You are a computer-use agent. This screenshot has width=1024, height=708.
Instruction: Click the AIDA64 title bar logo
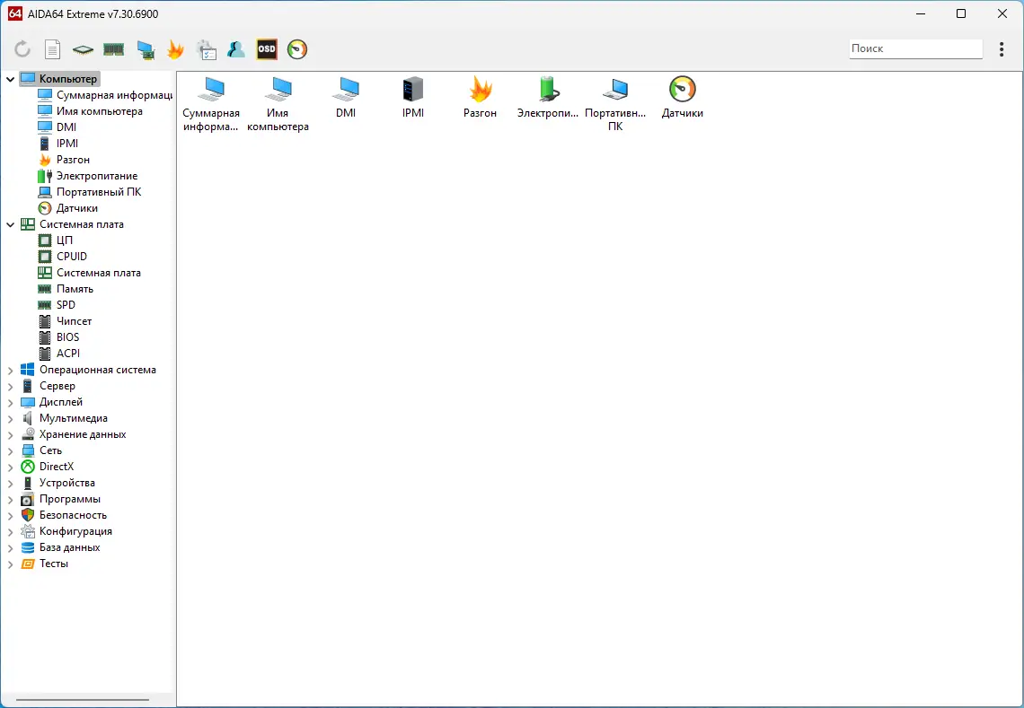click(14, 13)
